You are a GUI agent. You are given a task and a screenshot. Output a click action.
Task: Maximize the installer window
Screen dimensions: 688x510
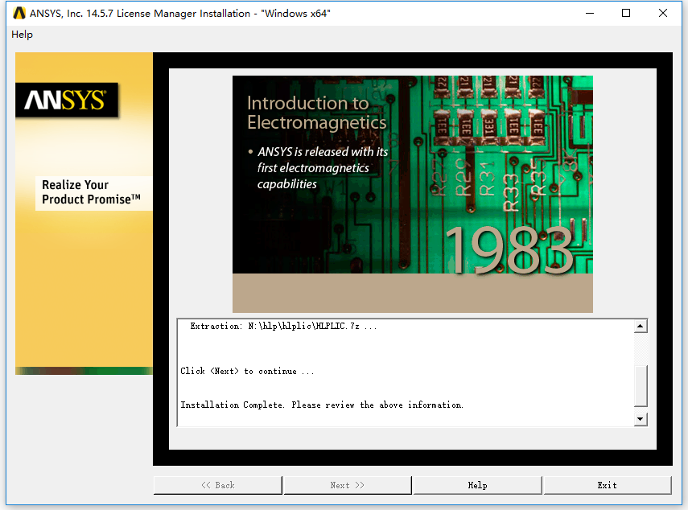[x=626, y=13]
